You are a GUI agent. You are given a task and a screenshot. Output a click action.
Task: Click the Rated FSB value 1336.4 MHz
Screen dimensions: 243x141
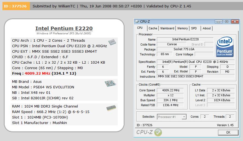click(x=171, y=105)
